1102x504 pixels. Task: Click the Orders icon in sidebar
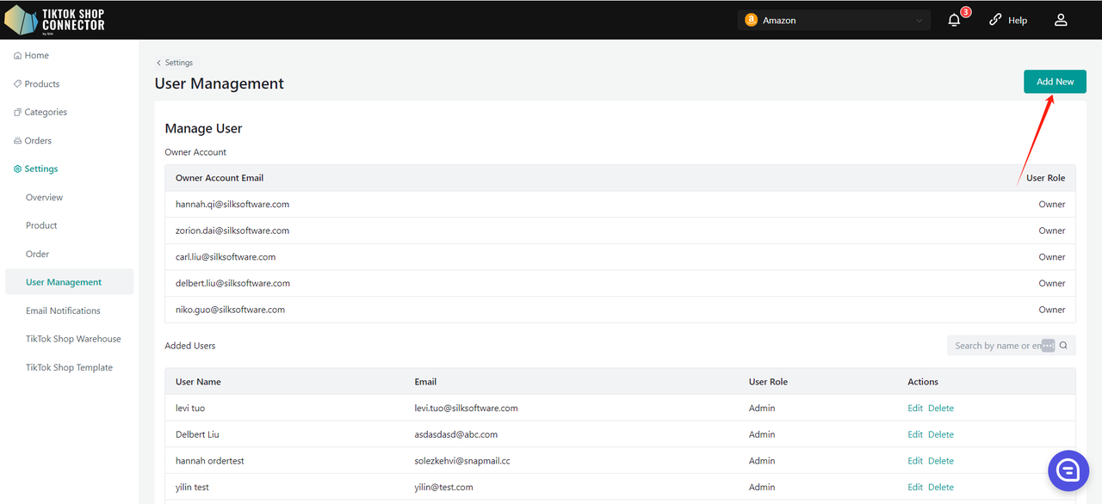click(x=18, y=141)
